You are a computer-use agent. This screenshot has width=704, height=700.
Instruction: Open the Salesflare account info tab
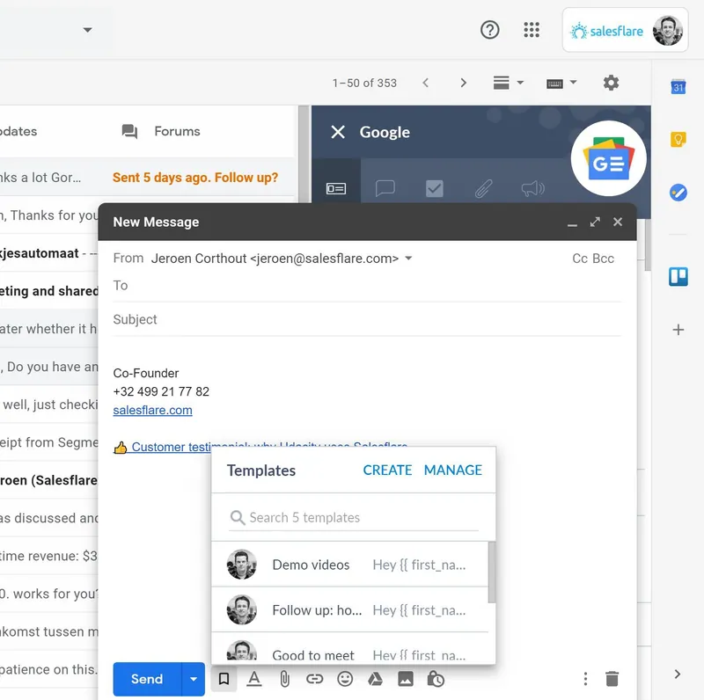(336, 188)
